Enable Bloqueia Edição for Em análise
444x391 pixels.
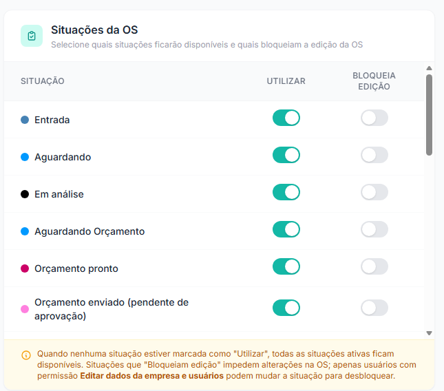coord(374,192)
